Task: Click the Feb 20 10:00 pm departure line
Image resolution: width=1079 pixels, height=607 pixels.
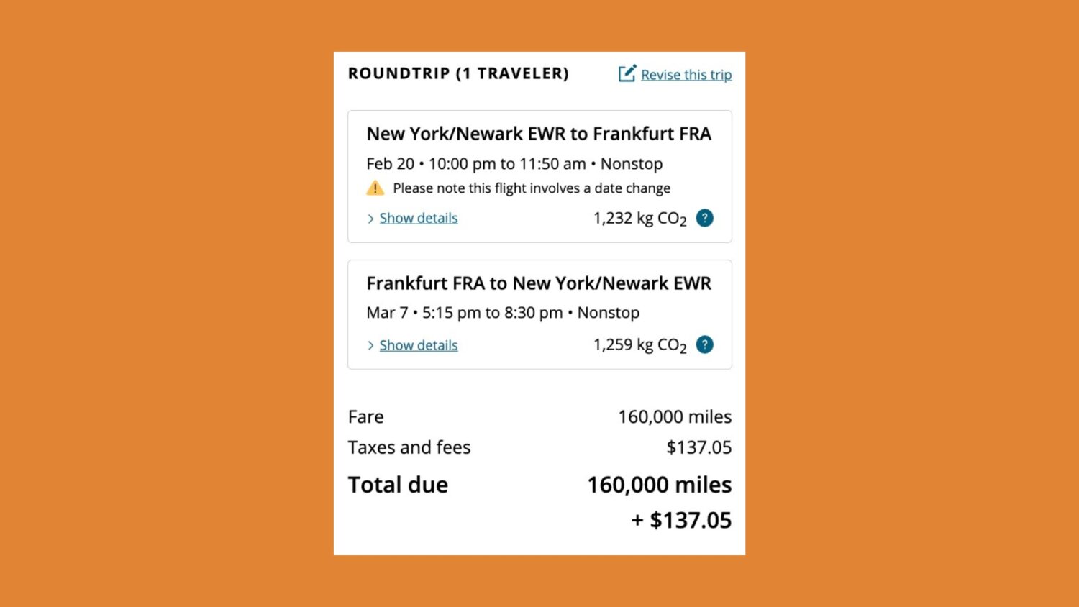Action: 514,164
